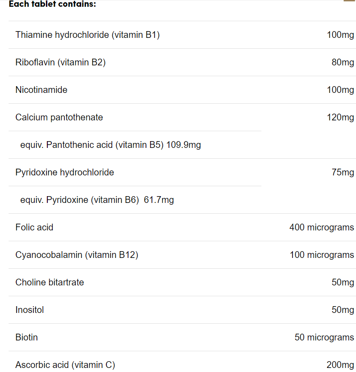
Task: Click the 100mg value for Thiamine hydrochloride
Action: tap(340, 35)
